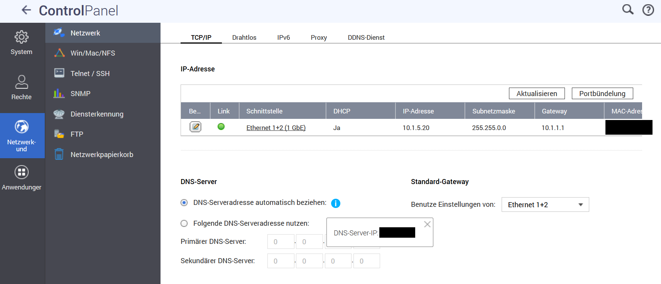Image resolution: width=661 pixels, height=284 pixels.
Task: Click the ControlPanel title
Action: click(79, 10)
